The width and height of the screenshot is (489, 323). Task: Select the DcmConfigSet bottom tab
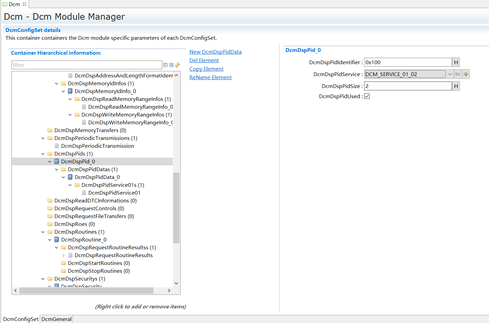pyautogui.click(x=21, y=319)
